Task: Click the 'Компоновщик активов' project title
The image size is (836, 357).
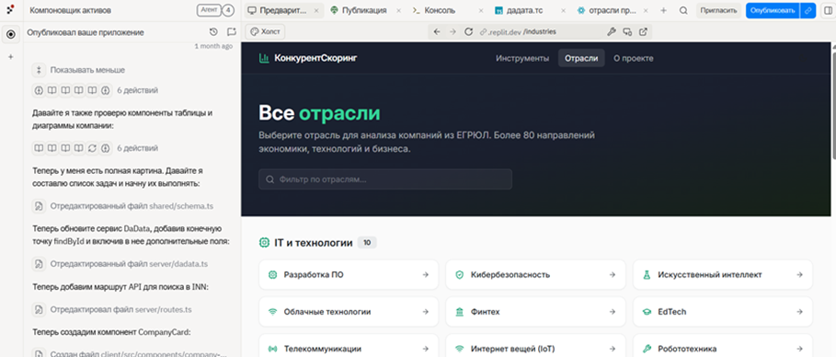Action: [71, 10]
